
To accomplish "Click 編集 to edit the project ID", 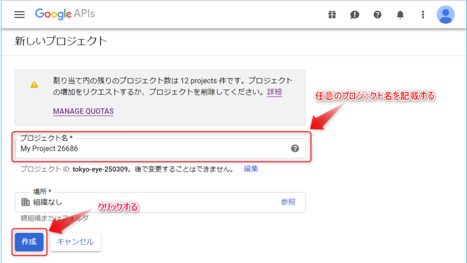I will tap(251, 169).
